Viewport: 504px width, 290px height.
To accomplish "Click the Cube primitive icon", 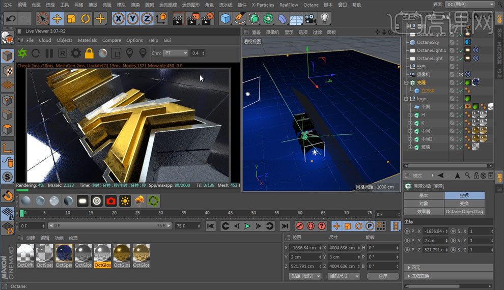I will (225, 19).
